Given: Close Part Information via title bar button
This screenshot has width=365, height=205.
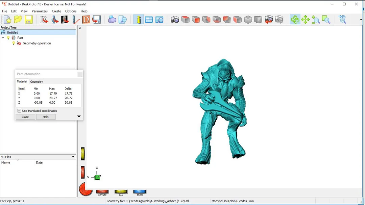Looking at the screenshot, I should pyautogui.click(x=80, y=74).
